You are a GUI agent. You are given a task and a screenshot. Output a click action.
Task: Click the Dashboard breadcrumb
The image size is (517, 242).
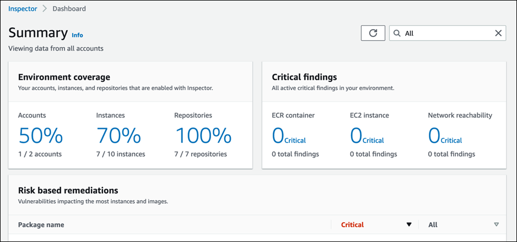[x=69, y=9]
